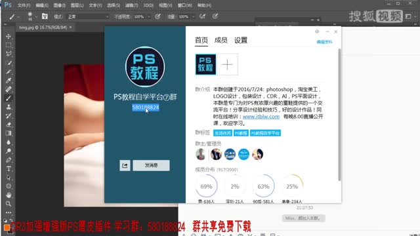Viewport: 420px width, 236px height.
Task: Click the PS教程 group photo thumbnail
Action: point(205,64)
